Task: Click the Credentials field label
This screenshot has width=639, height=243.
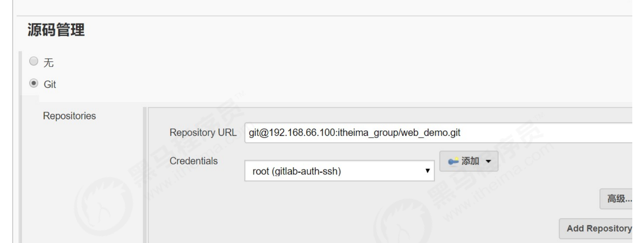Action: coord(194,161)
